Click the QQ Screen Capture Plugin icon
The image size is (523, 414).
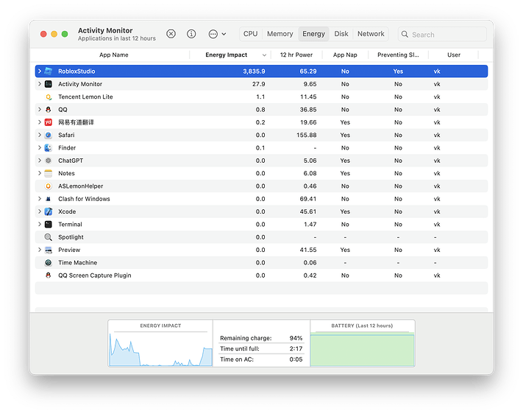click(49, 276)
